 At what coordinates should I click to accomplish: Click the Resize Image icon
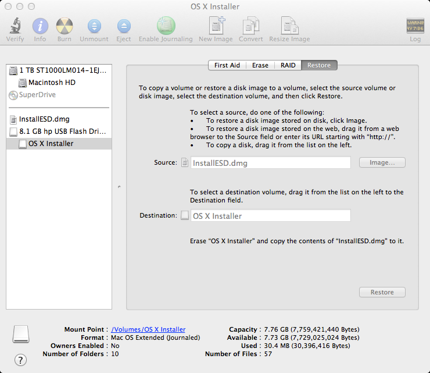point(289,25)
